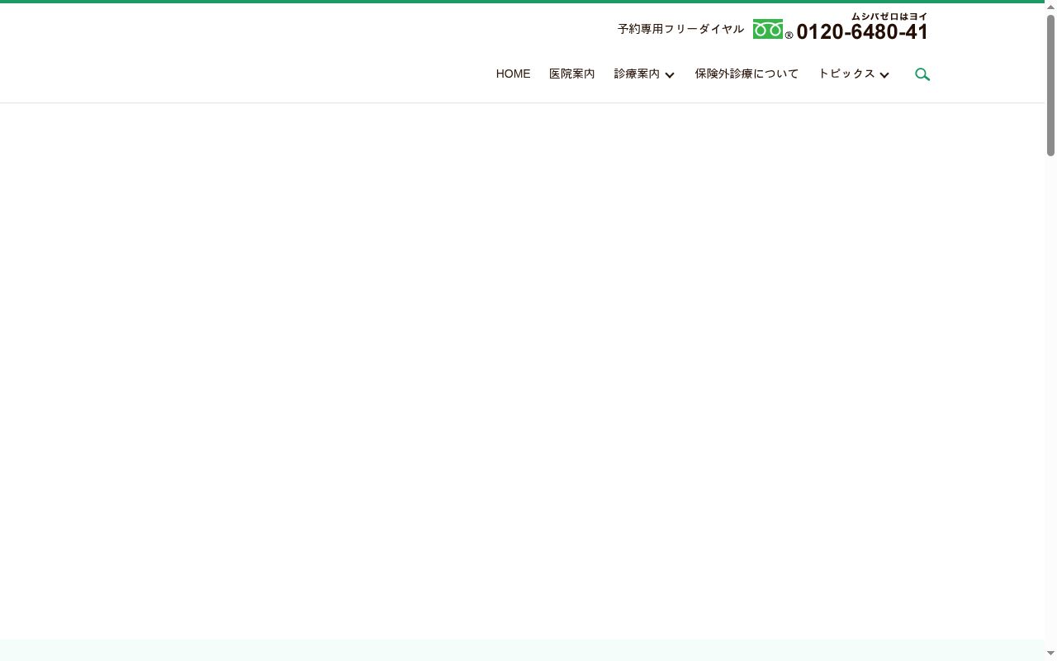Click the phone number 0120-6480-41
Viewport: 1057px width, 661px height.
(862, 31)
